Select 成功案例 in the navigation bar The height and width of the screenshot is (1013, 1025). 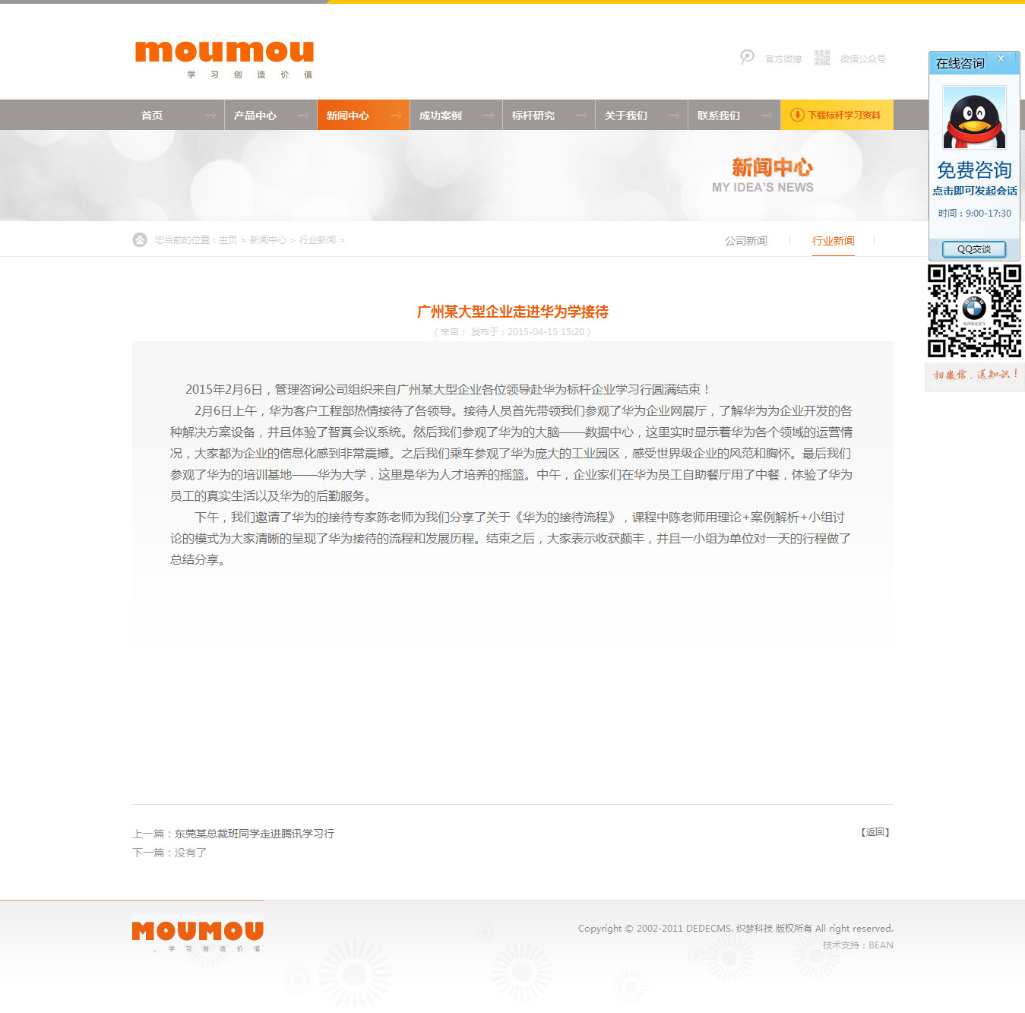441,116
